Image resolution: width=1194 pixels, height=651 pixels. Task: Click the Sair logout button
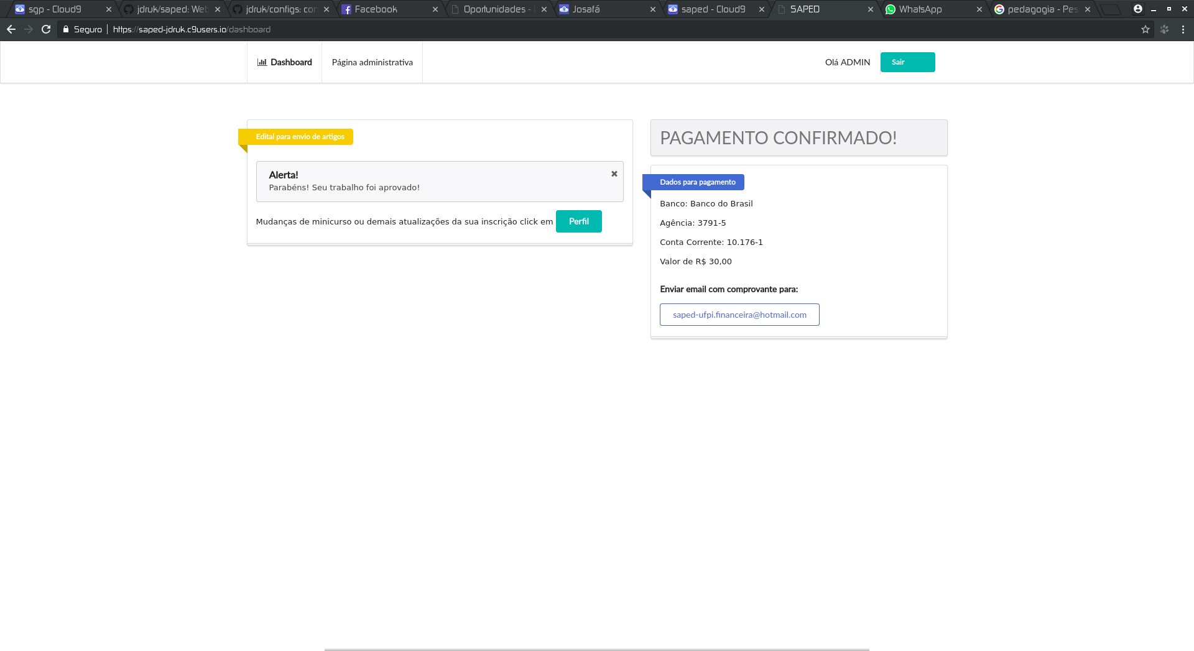point(907,62)
